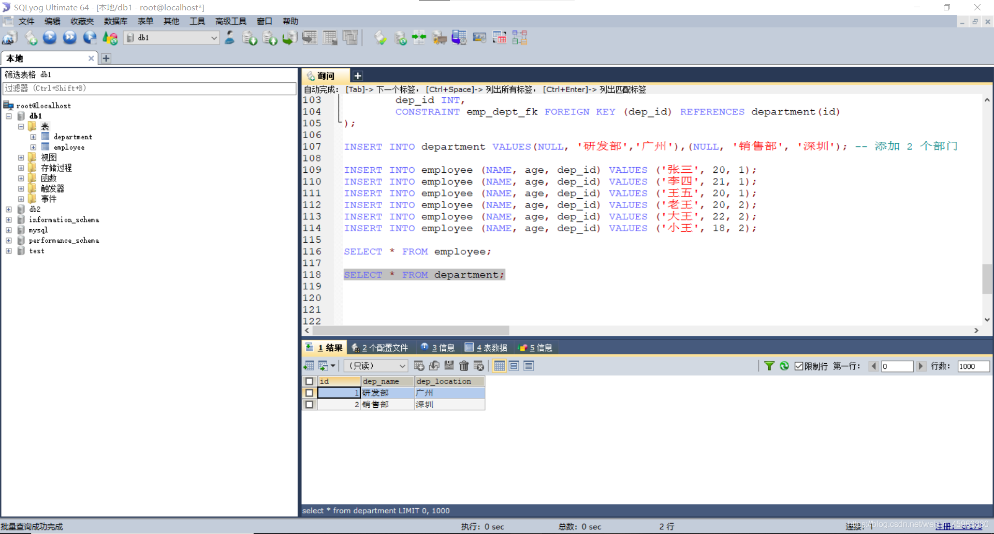This screenshot has height=534, width=994.
Task: Click the Execute Query play icon
Action: coord(50,38)
